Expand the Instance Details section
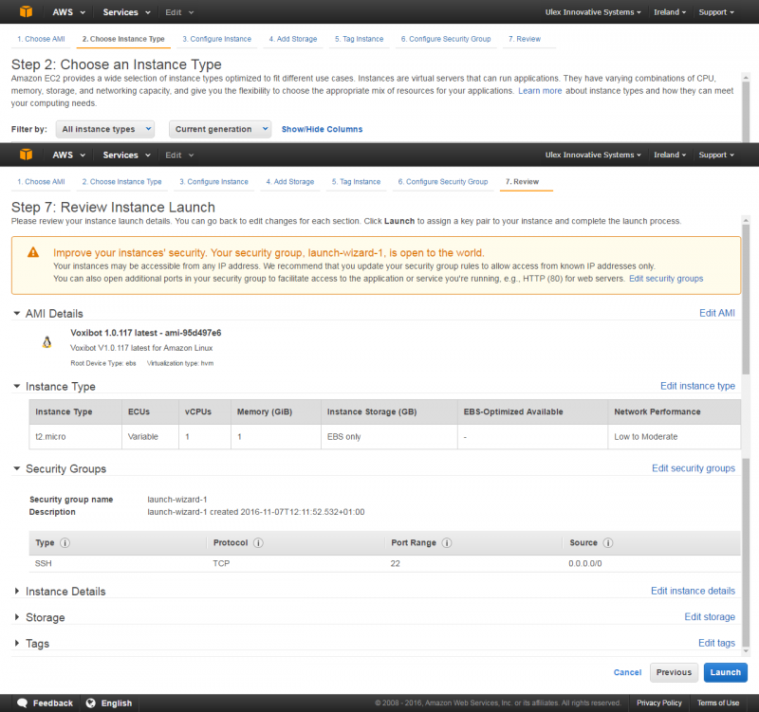This screenshot has height=712, width=759. tap(17, 591)
